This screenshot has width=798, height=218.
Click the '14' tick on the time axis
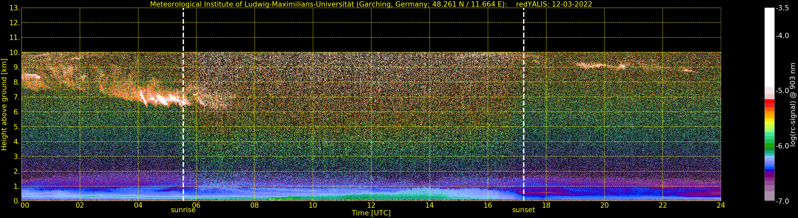(x=429, y=205)
